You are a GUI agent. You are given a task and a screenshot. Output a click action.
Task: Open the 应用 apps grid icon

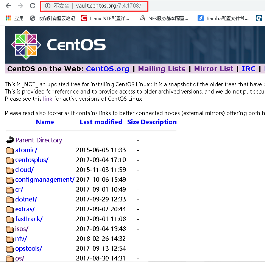[8, 18]
